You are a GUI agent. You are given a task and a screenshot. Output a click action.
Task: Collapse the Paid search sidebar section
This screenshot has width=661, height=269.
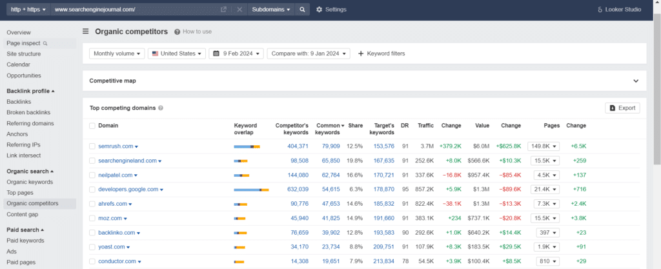pos(25,230)
